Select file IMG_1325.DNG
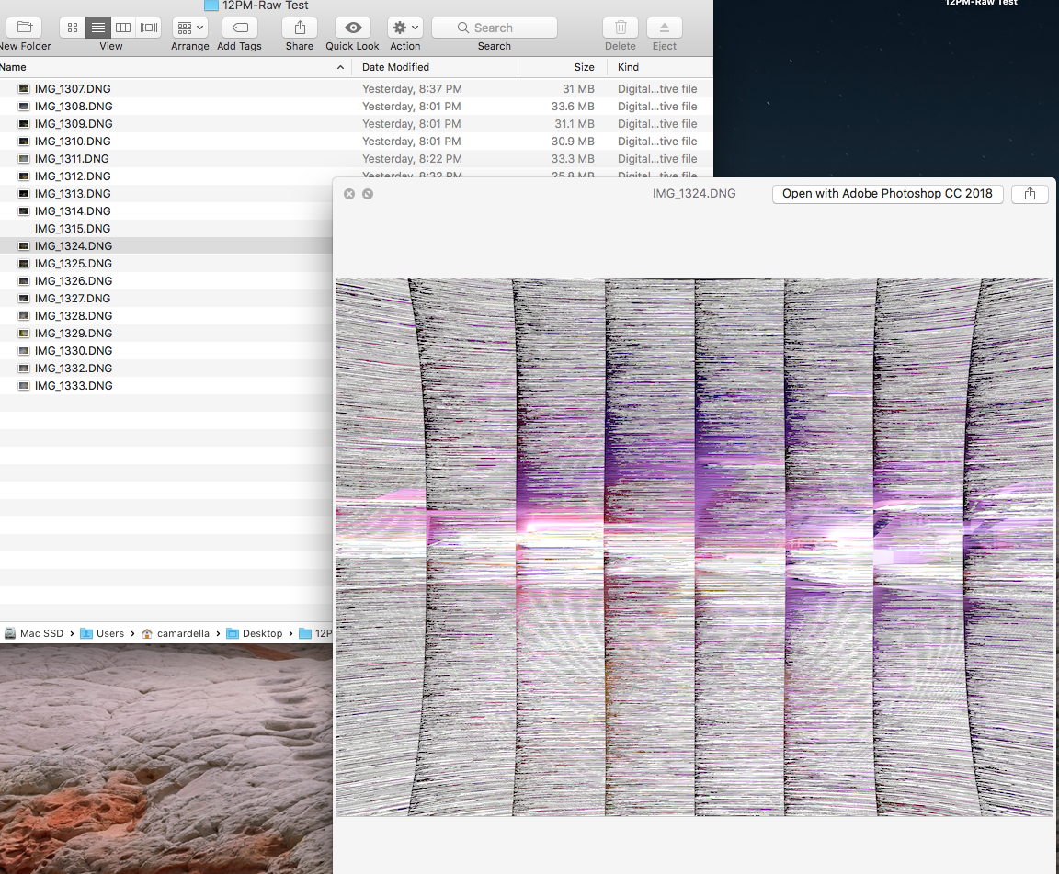The image size is (1059, 874). click(74, 264)
